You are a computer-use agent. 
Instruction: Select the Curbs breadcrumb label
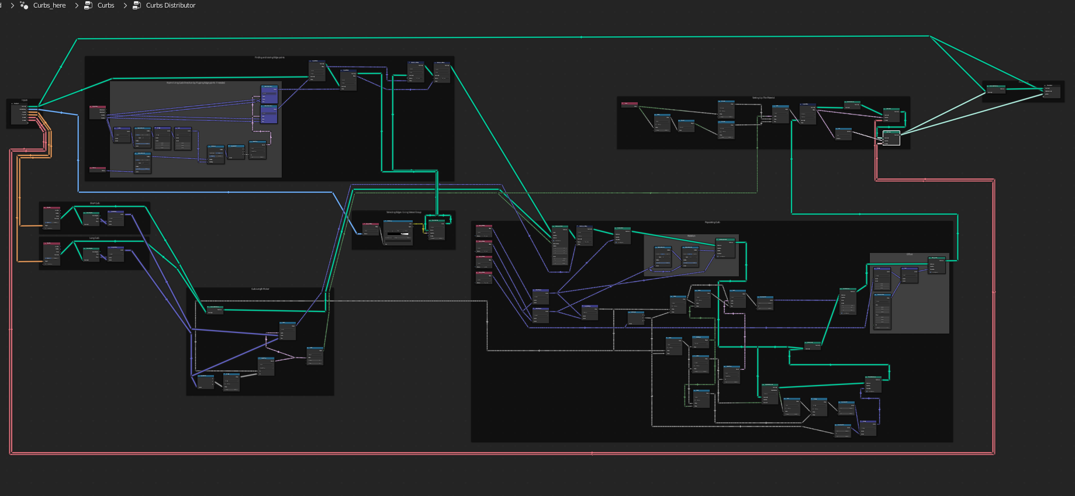(x=106, y=5)
